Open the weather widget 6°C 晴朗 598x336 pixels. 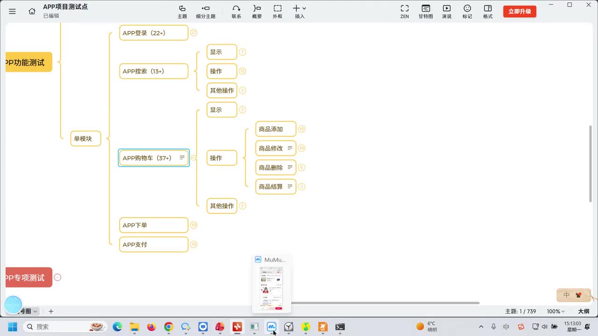coord(427,327)
